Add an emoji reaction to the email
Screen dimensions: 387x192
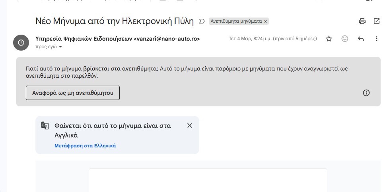[345, 39]
